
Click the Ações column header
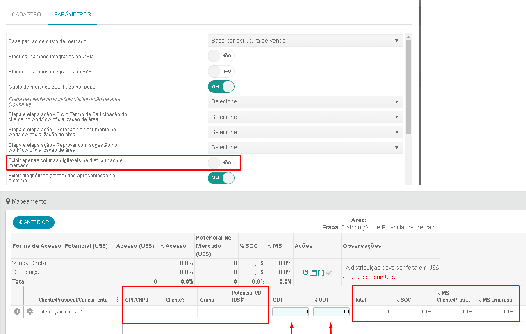pyautogui.click(x=303, y=246)
